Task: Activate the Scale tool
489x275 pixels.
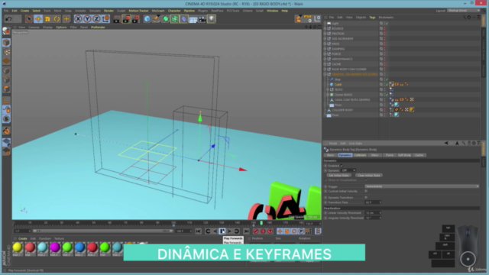Action: pos(47,19)
